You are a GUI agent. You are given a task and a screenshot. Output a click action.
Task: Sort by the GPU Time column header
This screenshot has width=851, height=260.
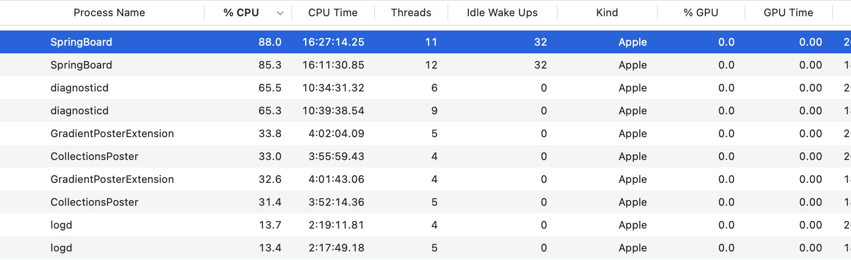point(788,13)
